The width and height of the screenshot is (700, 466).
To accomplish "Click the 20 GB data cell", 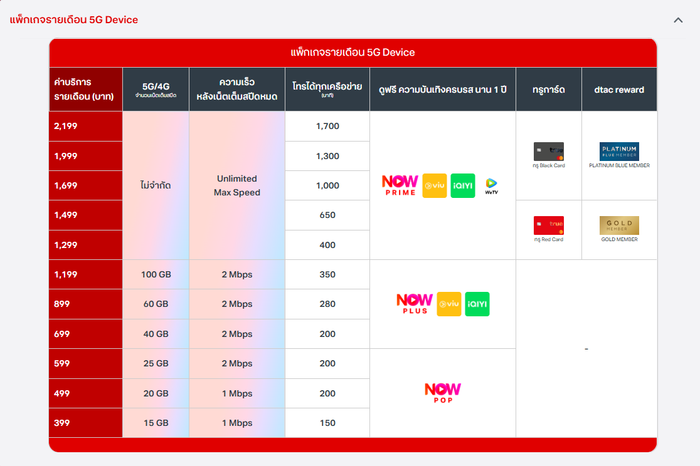I will coord(156,393).
